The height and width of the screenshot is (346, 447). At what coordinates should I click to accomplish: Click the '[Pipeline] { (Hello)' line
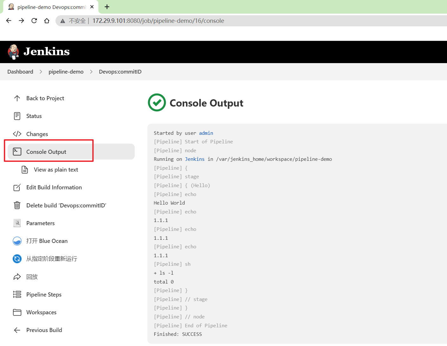click(x=182, y=186)
